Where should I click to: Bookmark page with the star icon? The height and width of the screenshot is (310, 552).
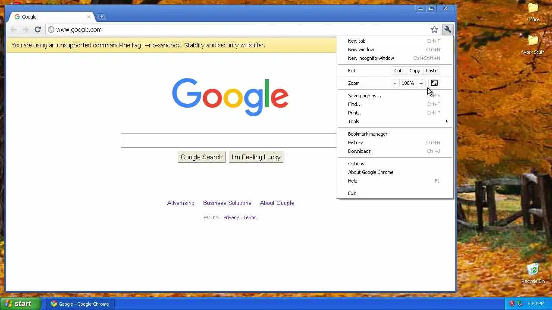tap(434, 29)
